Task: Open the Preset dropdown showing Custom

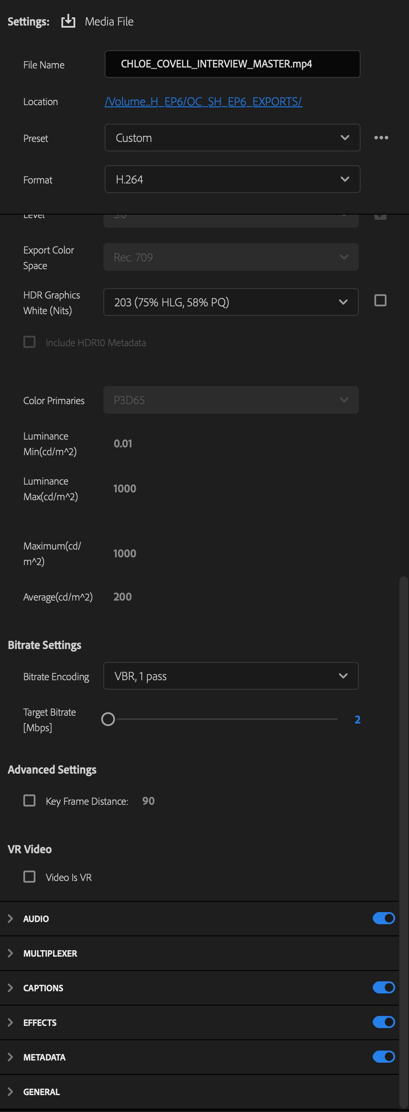Action: click(x=232, y=138)
